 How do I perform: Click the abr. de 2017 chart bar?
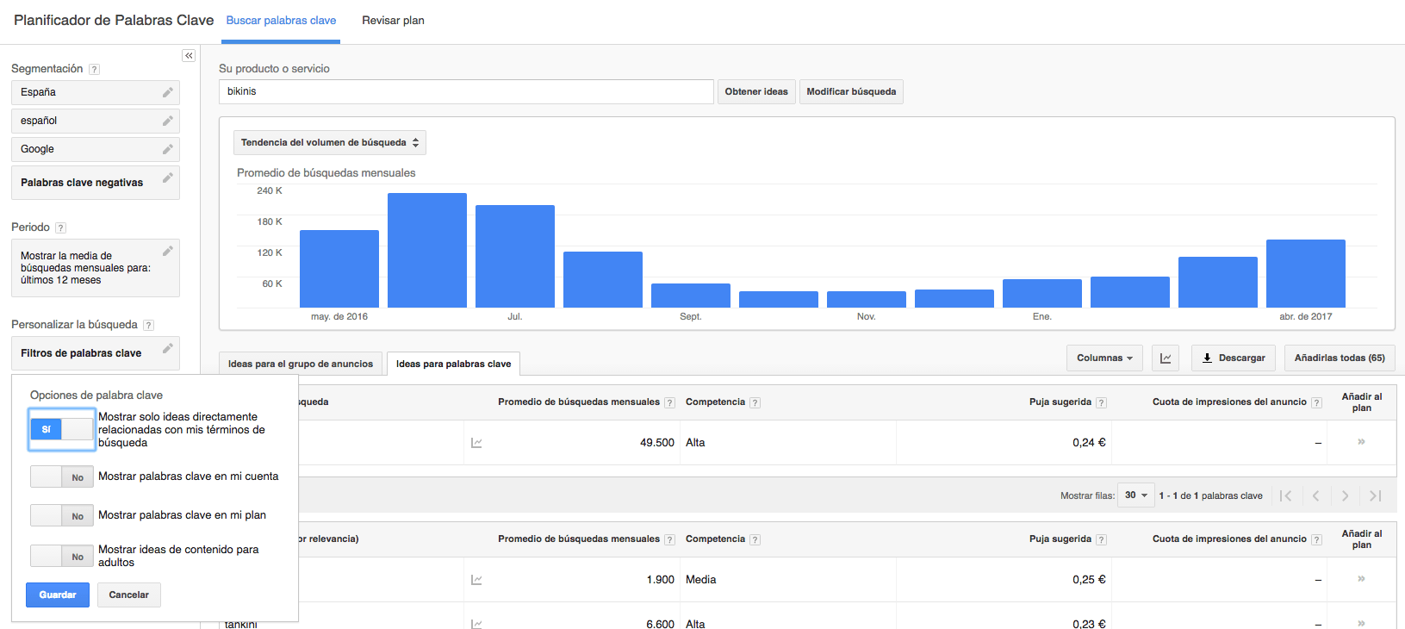click(1306, 273)
